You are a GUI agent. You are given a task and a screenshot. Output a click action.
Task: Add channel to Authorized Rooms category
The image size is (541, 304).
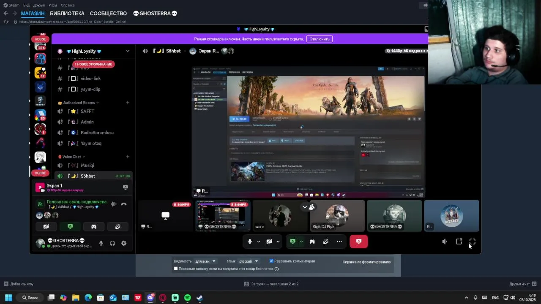point(128,103)
